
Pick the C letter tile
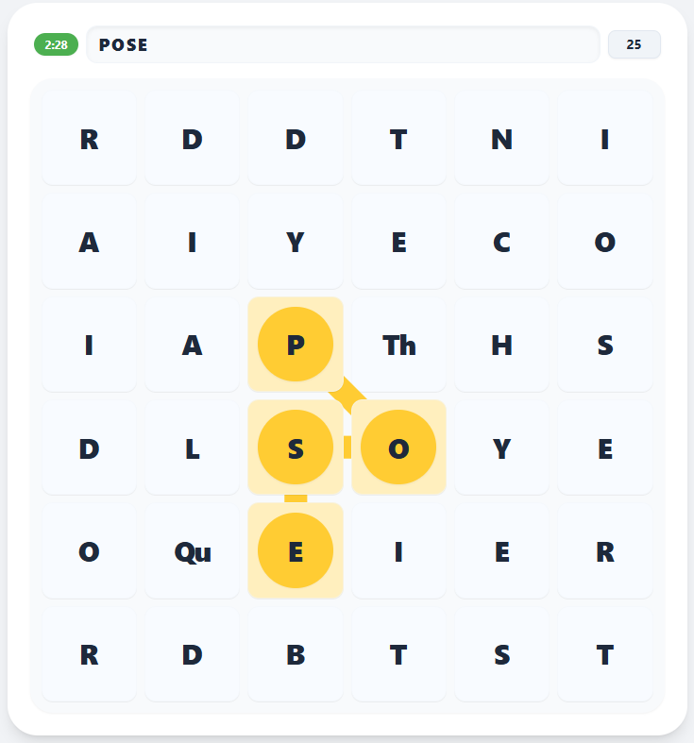pyautogui.click(x=501, y=242)
